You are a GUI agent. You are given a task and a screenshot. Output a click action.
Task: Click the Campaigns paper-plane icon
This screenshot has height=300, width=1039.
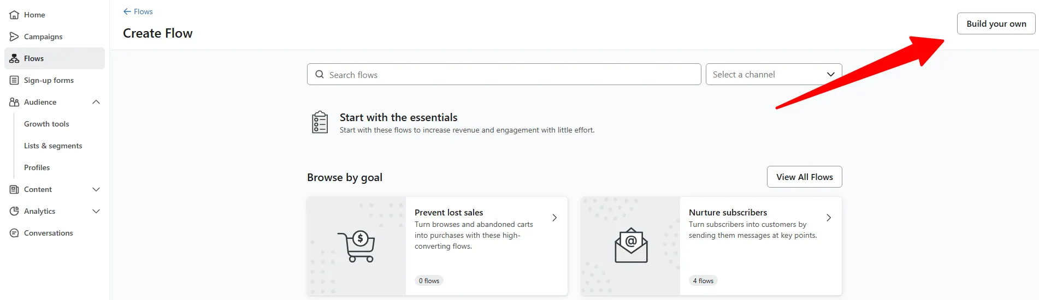pos(14,37)
